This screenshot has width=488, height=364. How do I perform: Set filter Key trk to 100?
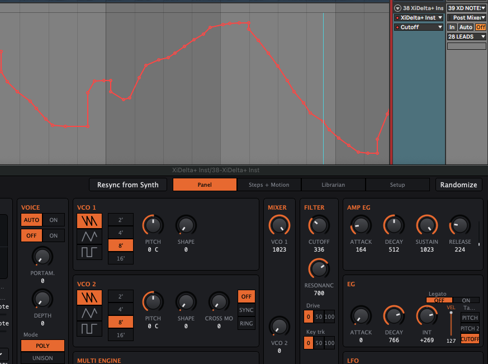329,343
